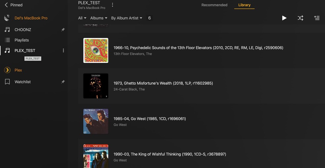Click the PLEX_TEST music note icon

[x=7, y=51]
